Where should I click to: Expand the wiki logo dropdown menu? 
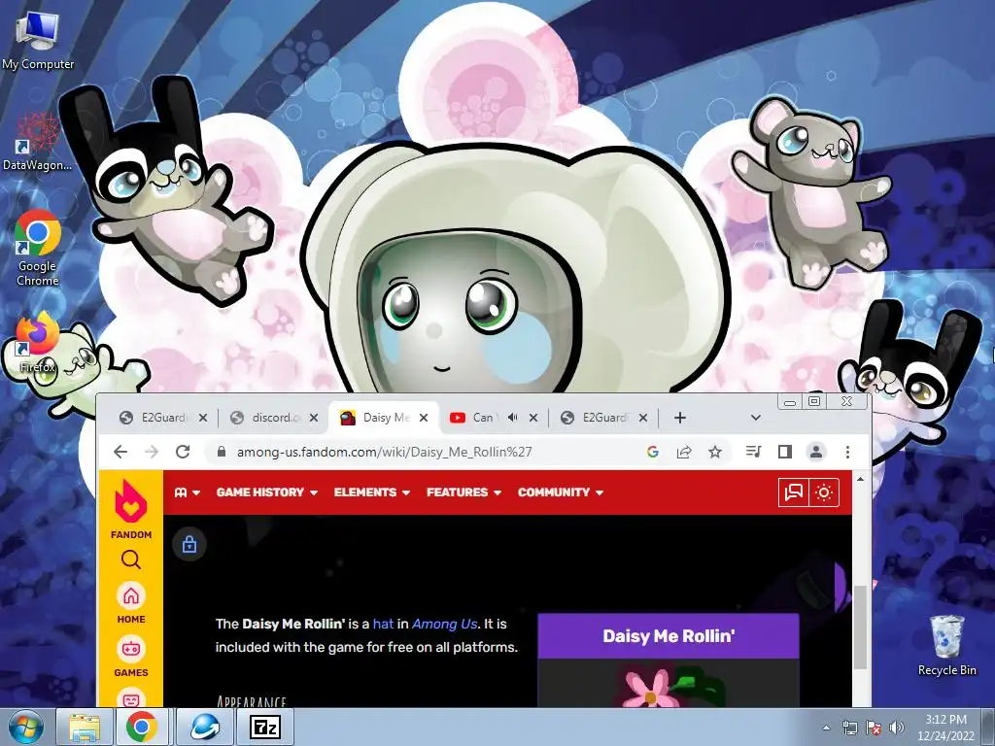tap(188, 492)
